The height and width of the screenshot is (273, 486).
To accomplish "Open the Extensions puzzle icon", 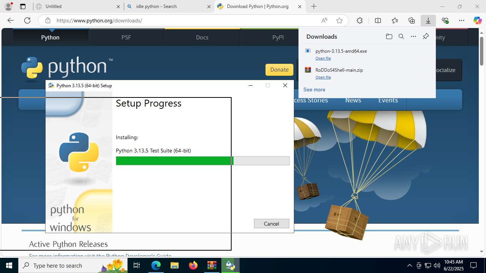I will pyautogui.click(x=360, y=20).
